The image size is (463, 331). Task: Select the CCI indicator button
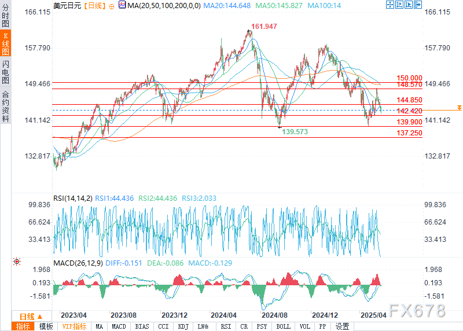click(163, 326)
